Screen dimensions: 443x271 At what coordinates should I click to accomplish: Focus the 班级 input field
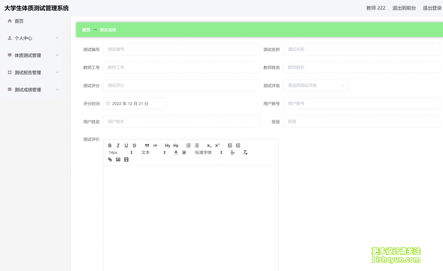click(x=362, y=122)
